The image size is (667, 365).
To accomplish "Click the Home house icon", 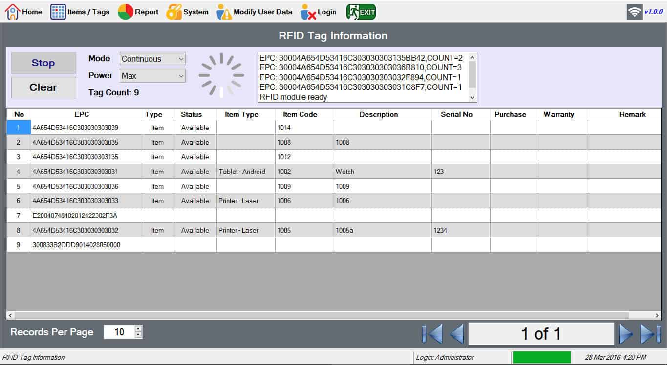I will click(x=13, y=12).
